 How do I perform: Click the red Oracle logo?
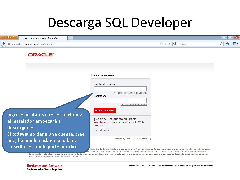coord(41,55)
